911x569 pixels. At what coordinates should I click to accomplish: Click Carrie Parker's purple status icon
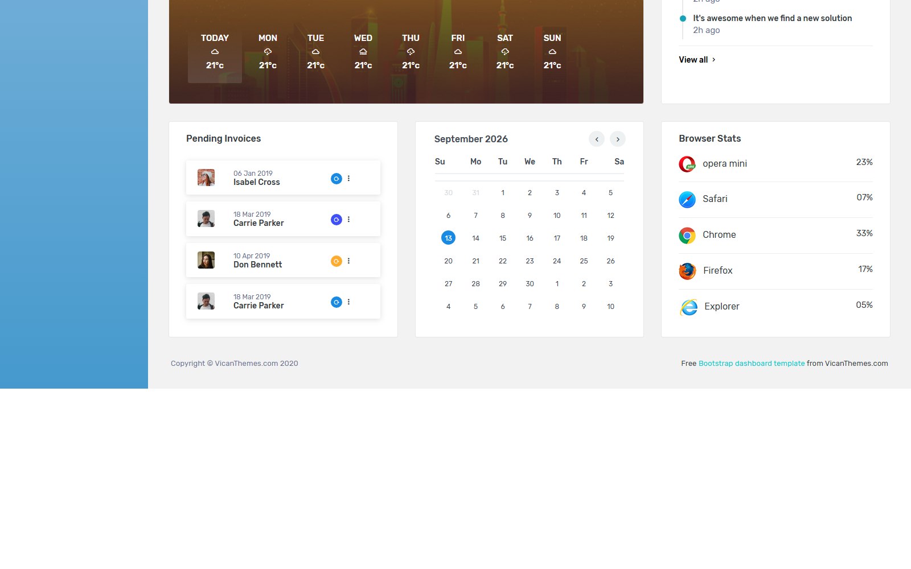click(x=337, y=220)
